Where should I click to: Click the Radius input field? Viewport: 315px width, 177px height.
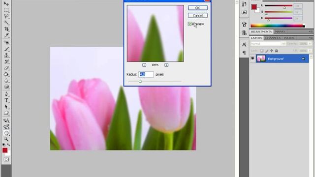(146, 74)
